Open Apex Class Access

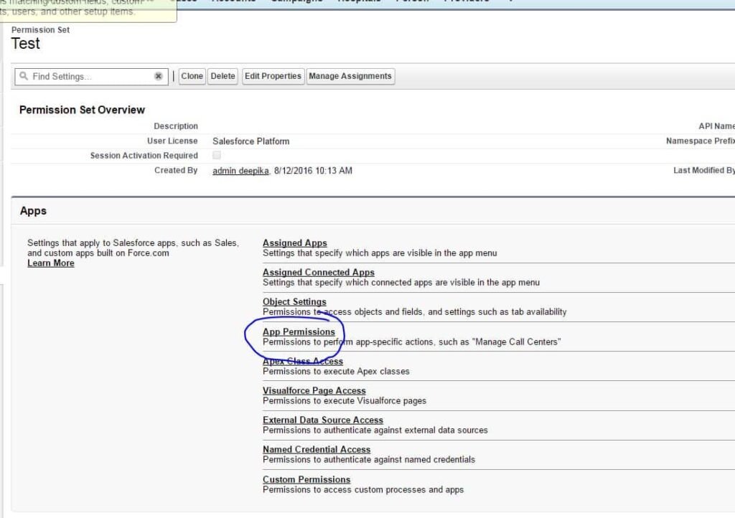pyautogui.click(x=302, y=361)
